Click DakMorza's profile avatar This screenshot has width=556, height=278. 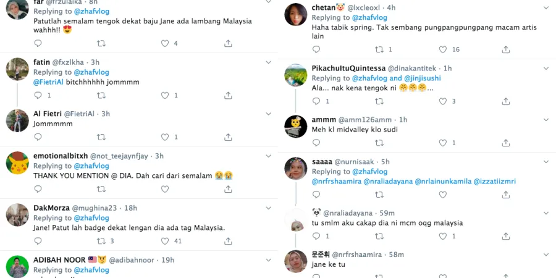(x=17, y=215)
